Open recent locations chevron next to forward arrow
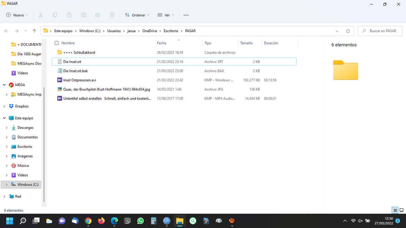 (x=26, y=31)
